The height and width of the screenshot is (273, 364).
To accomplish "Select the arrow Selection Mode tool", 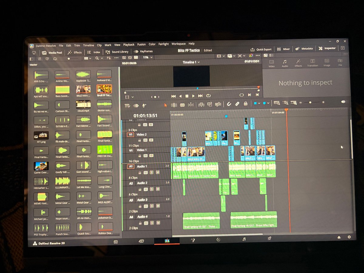I will [166, 105].
